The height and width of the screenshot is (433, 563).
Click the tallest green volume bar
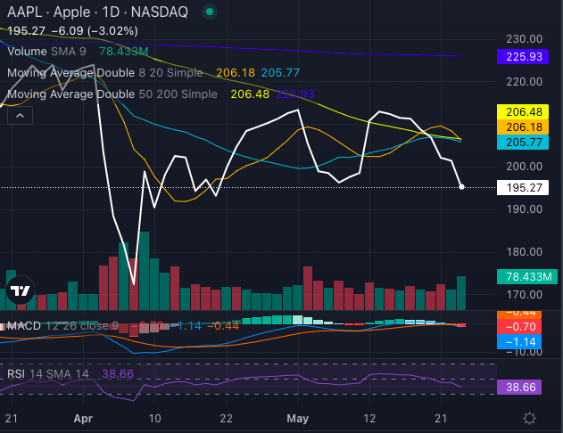pyautogui.click(x=145, y=271)
